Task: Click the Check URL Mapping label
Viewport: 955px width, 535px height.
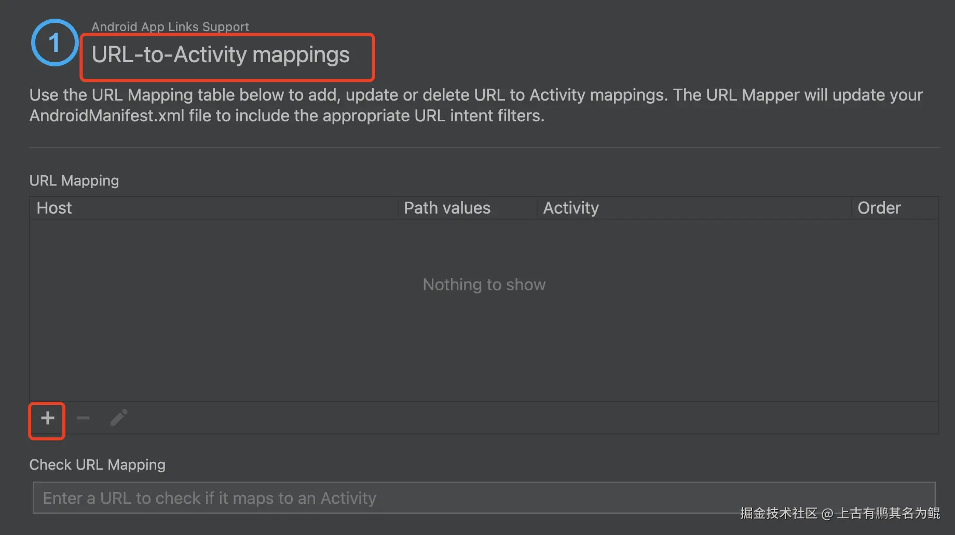Action: click(97, 464)
